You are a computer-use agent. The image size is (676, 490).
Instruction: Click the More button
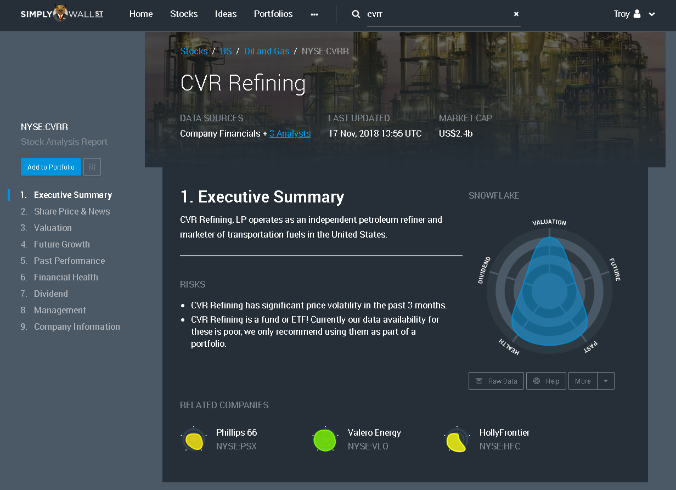point(583,381)
